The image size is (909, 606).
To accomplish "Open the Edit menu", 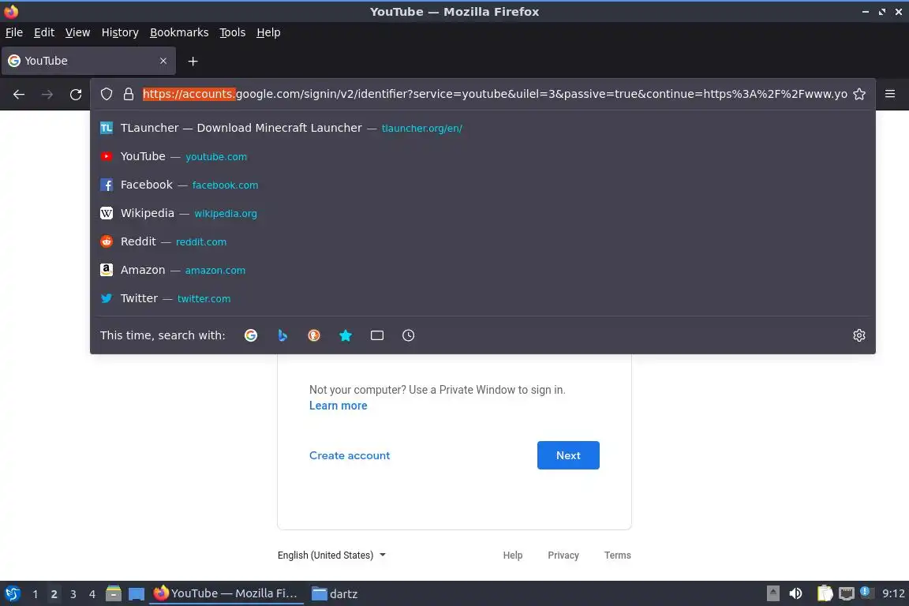I will click(x=44, y=32).
